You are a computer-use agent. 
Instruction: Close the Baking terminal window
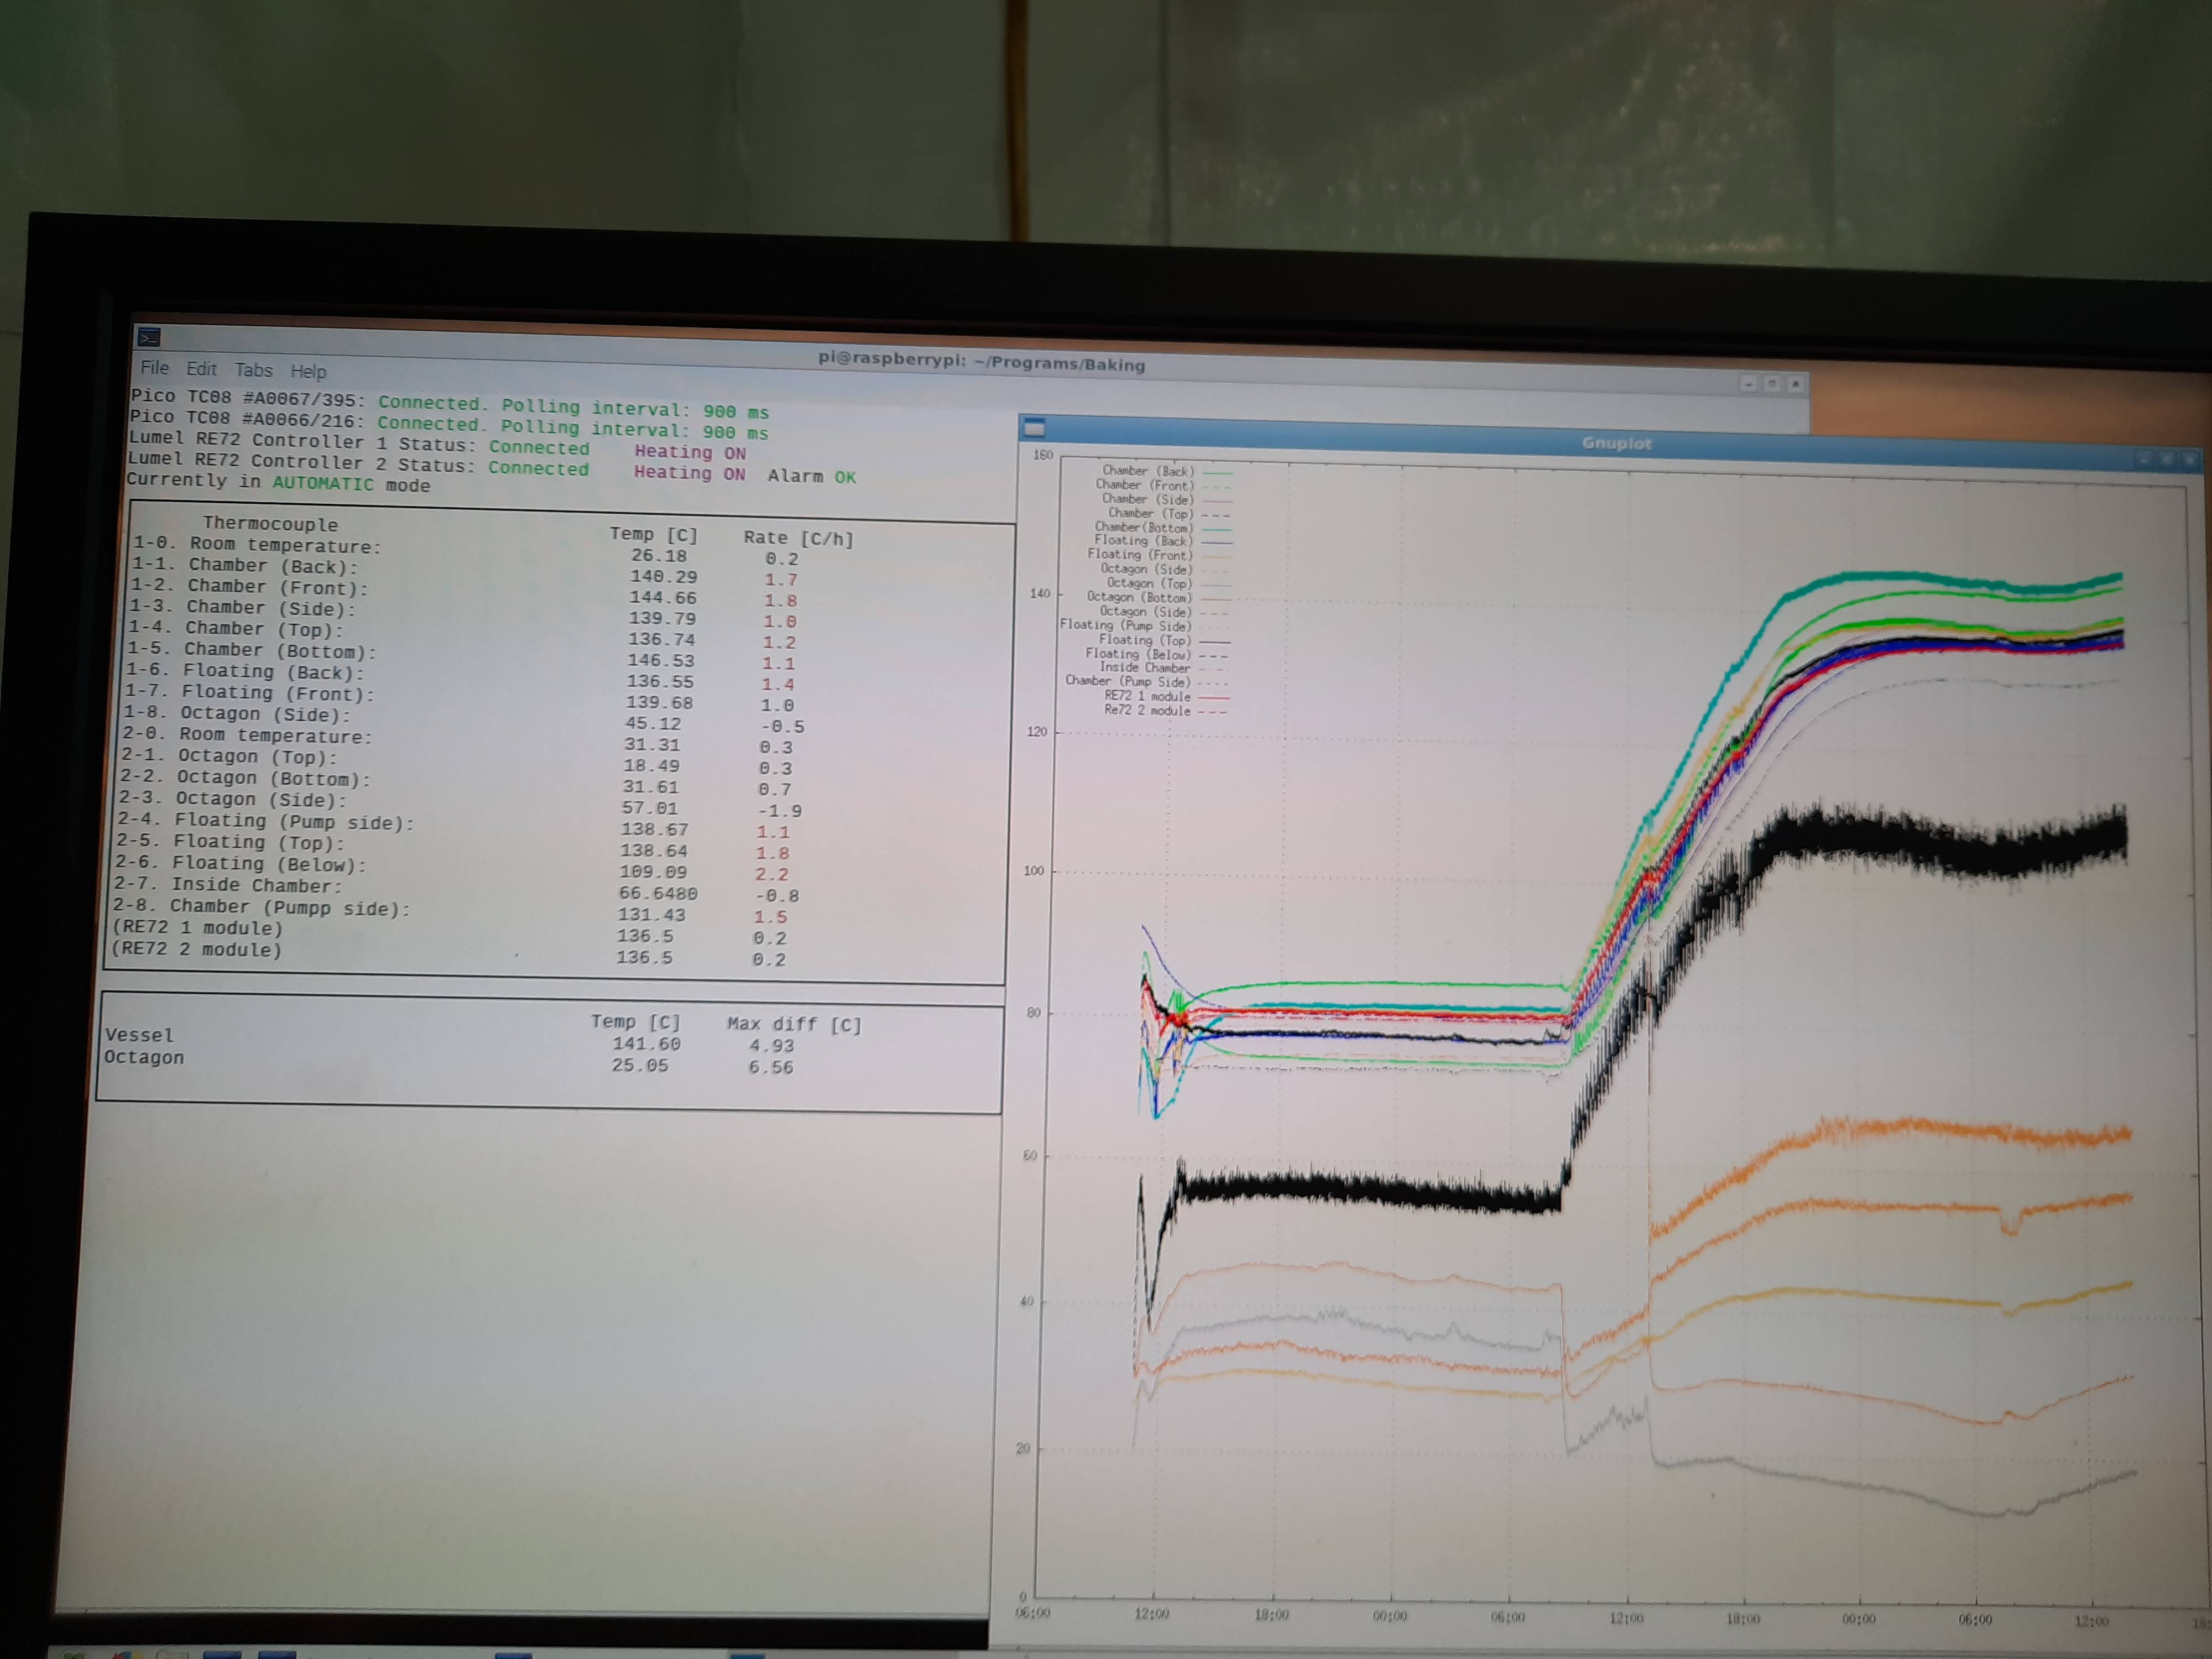[x=1796, y=383]
